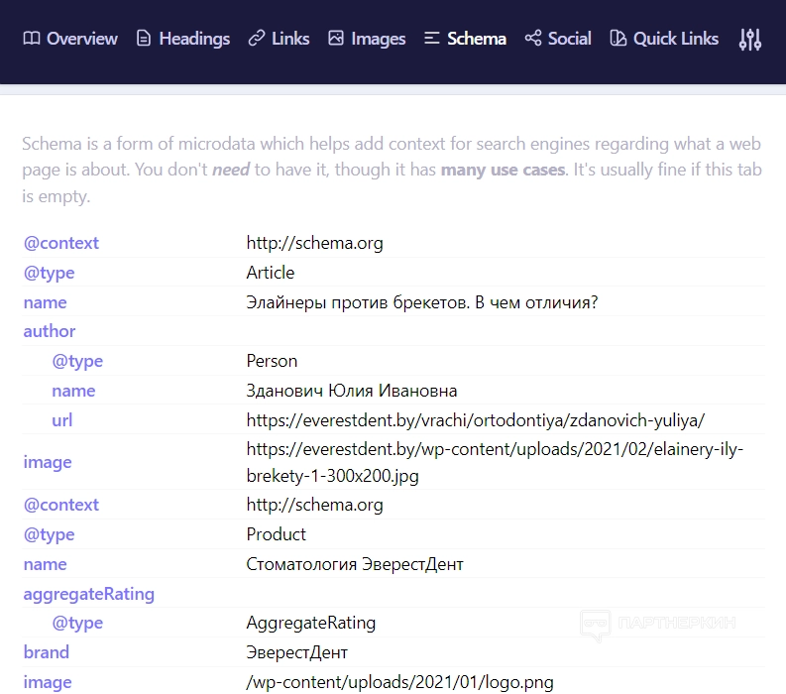Click the Images picture icon

click(336, 39)
